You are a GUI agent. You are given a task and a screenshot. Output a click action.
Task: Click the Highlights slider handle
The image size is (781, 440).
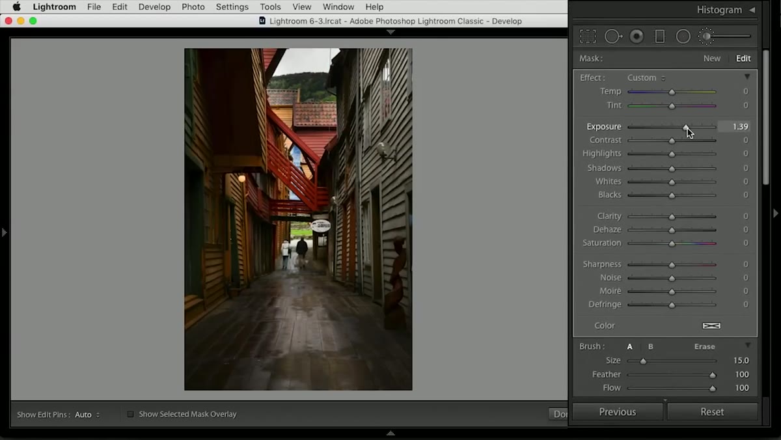(672, 154)
